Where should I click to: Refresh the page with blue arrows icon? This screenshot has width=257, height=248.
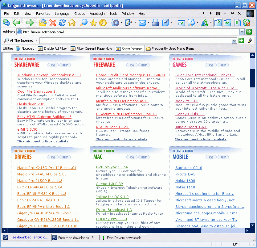pos(62,23)
